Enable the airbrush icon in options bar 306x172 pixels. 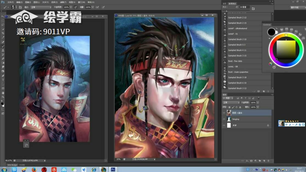tap(97, 7)
